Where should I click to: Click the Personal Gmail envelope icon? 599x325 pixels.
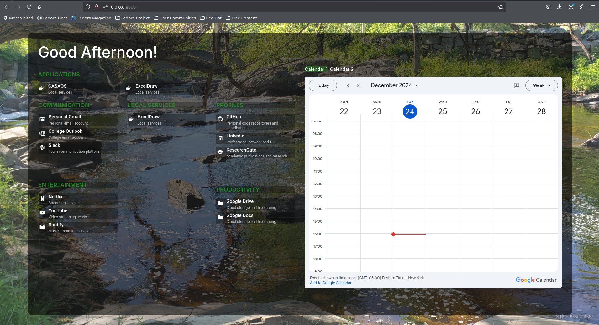pos(42,119)
